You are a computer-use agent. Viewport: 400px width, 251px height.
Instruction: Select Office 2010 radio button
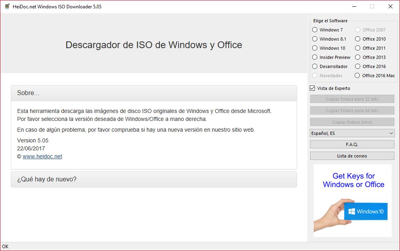click(371, 39)
